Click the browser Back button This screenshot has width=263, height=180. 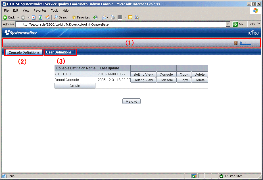tap(9, 17)
